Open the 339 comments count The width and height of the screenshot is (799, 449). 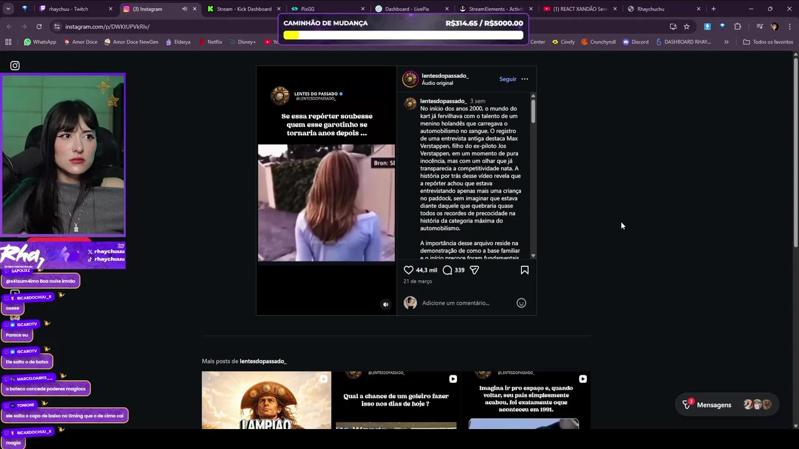pyautogui.click(x=459, y=270)
